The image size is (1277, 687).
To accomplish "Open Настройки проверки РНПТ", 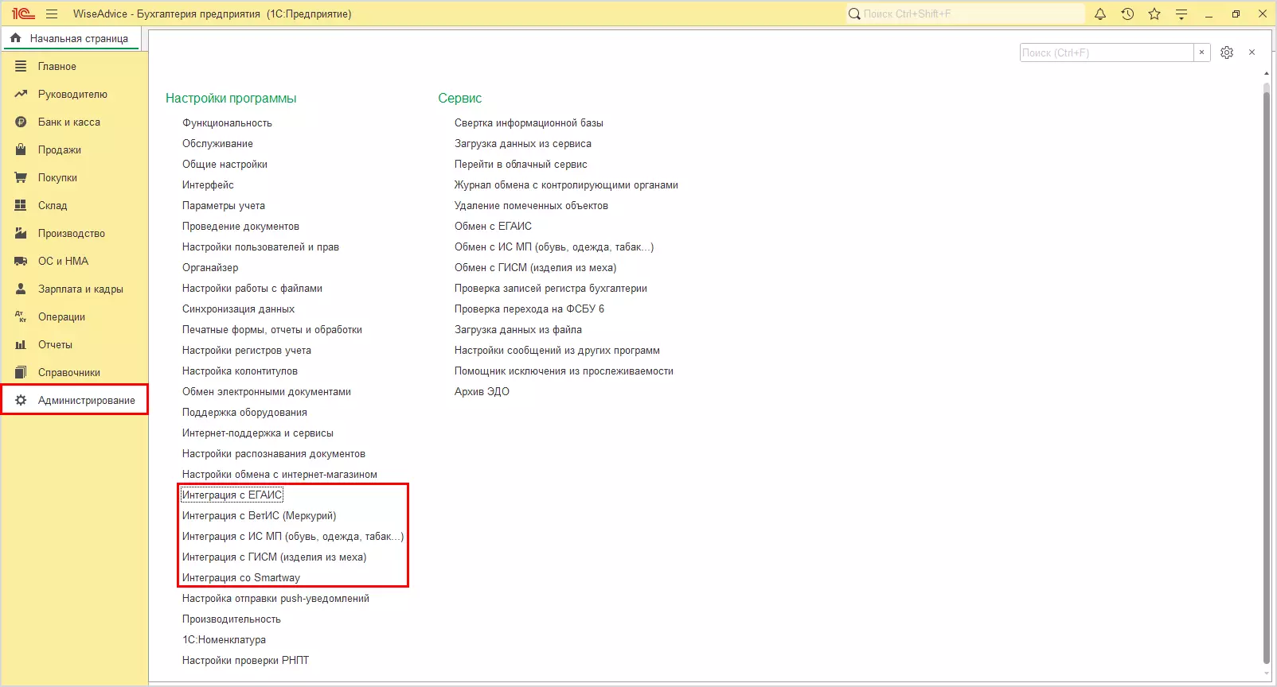I will point(245,661).
